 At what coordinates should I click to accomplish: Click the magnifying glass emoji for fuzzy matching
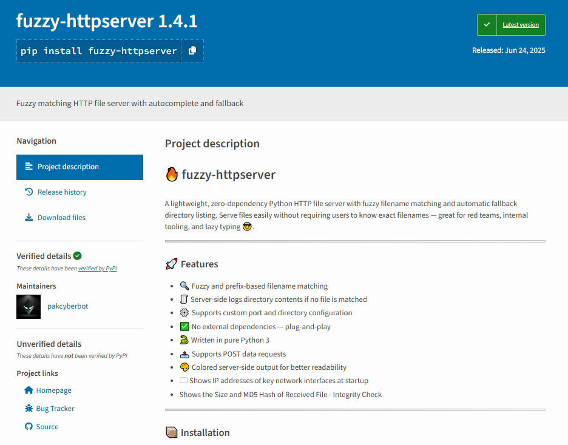point(184,286)
